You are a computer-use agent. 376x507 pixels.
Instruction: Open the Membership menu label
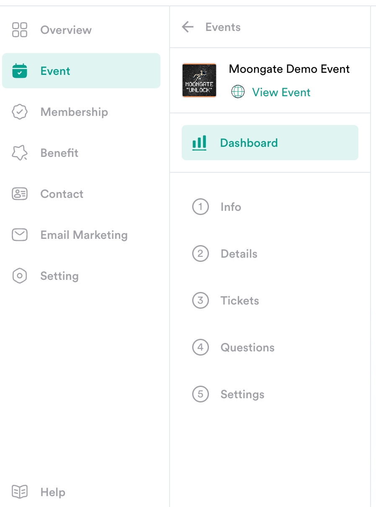tap(74, 112)
